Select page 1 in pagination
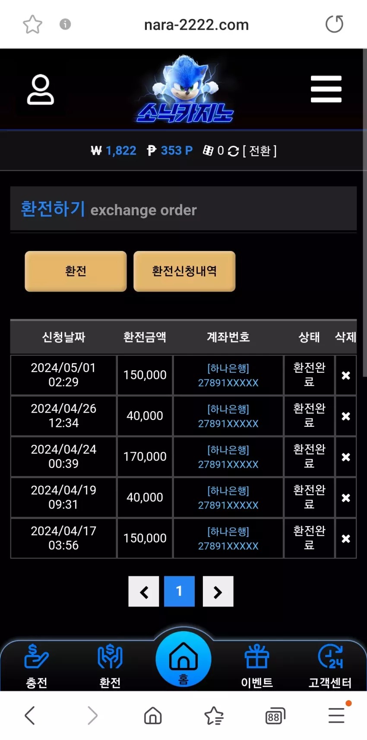The height and width of the screenshot is (740, 367). point(179,591)
